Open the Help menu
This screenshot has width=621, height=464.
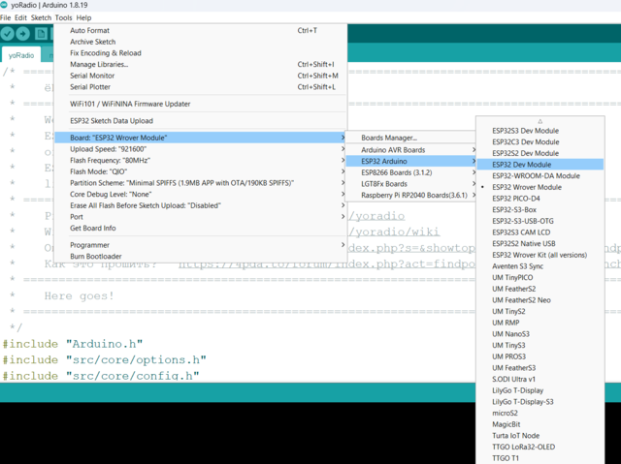click(83, 17)
